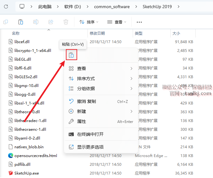The width and height of the screenshot is (213, 178).
Task: Select file libogg-0.dll
Action: coord(25,94)
